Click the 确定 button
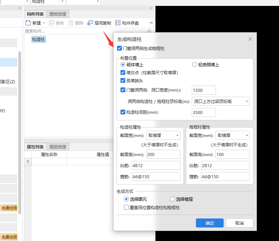 [x=210, y=223]
